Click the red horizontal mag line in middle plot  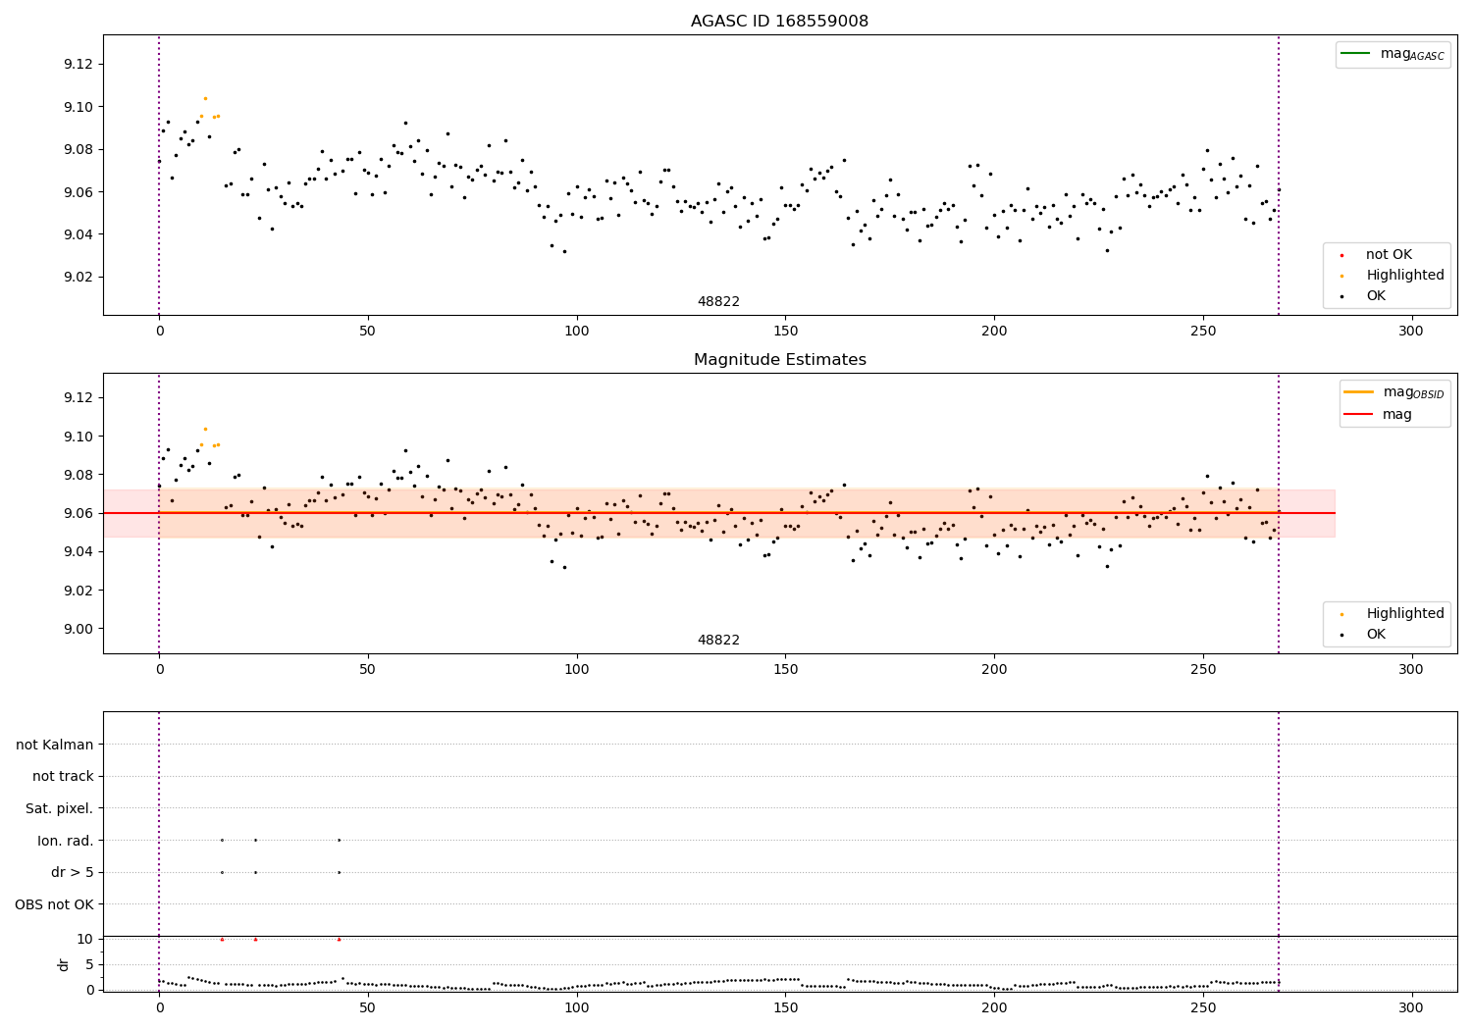click(x=718, y=513)
